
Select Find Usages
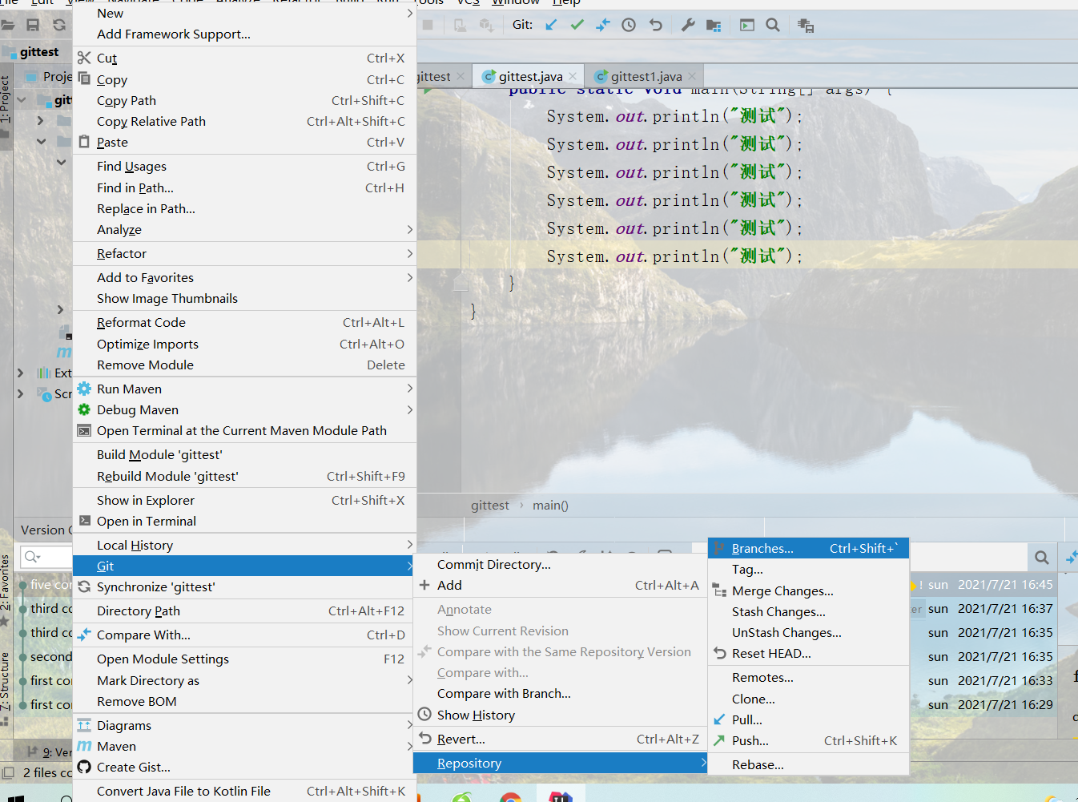point(244,166)
